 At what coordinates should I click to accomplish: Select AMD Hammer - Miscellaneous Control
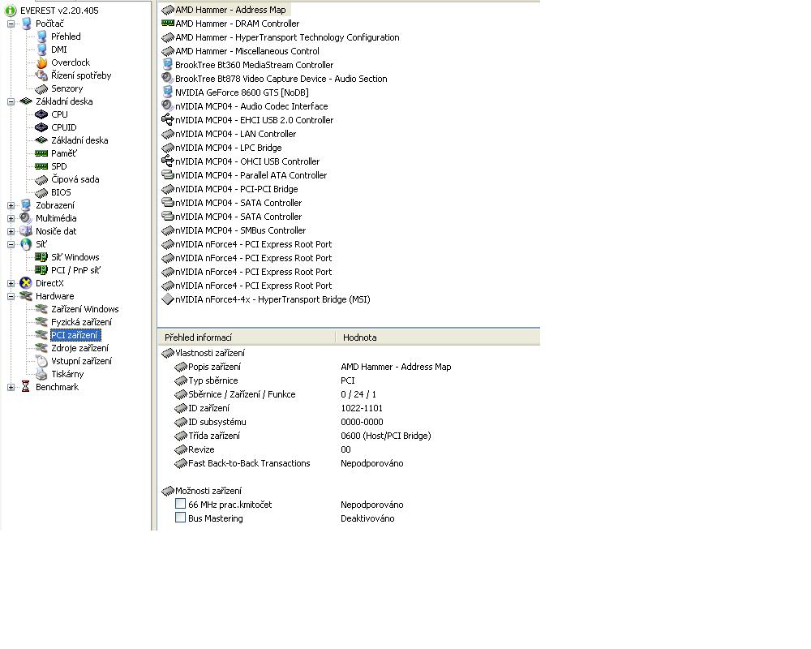(247, 51)
